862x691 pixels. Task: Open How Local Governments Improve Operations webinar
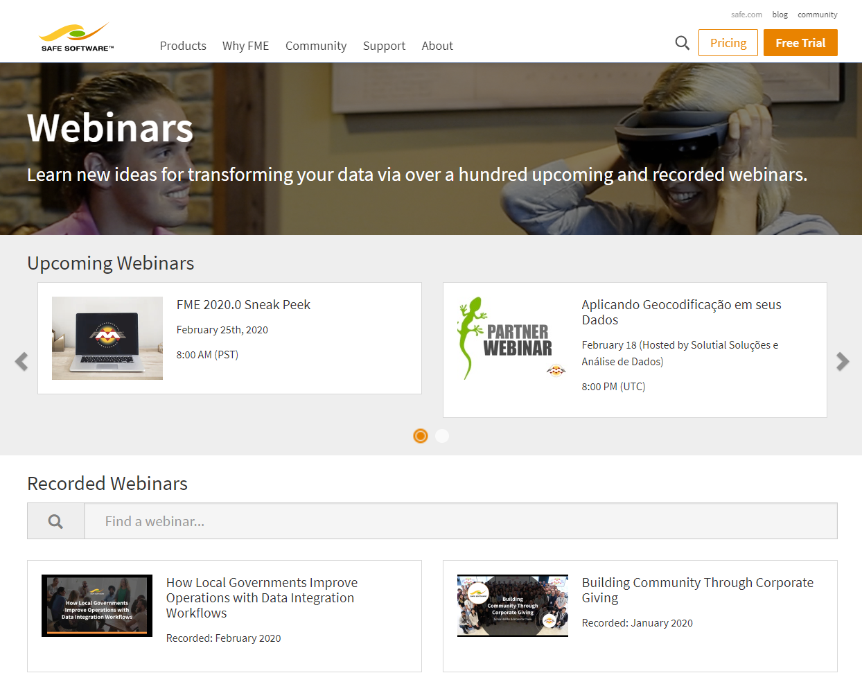pyautogui.click(x=262, y=598)
